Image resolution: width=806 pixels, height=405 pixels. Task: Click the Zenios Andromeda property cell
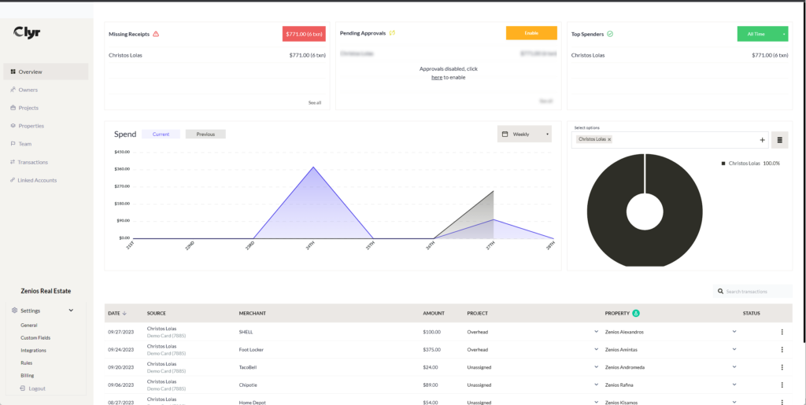(x=624, y=367)
